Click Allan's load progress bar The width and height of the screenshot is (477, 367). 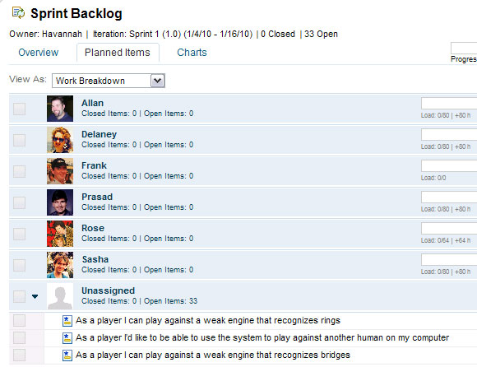coord(449,104)
